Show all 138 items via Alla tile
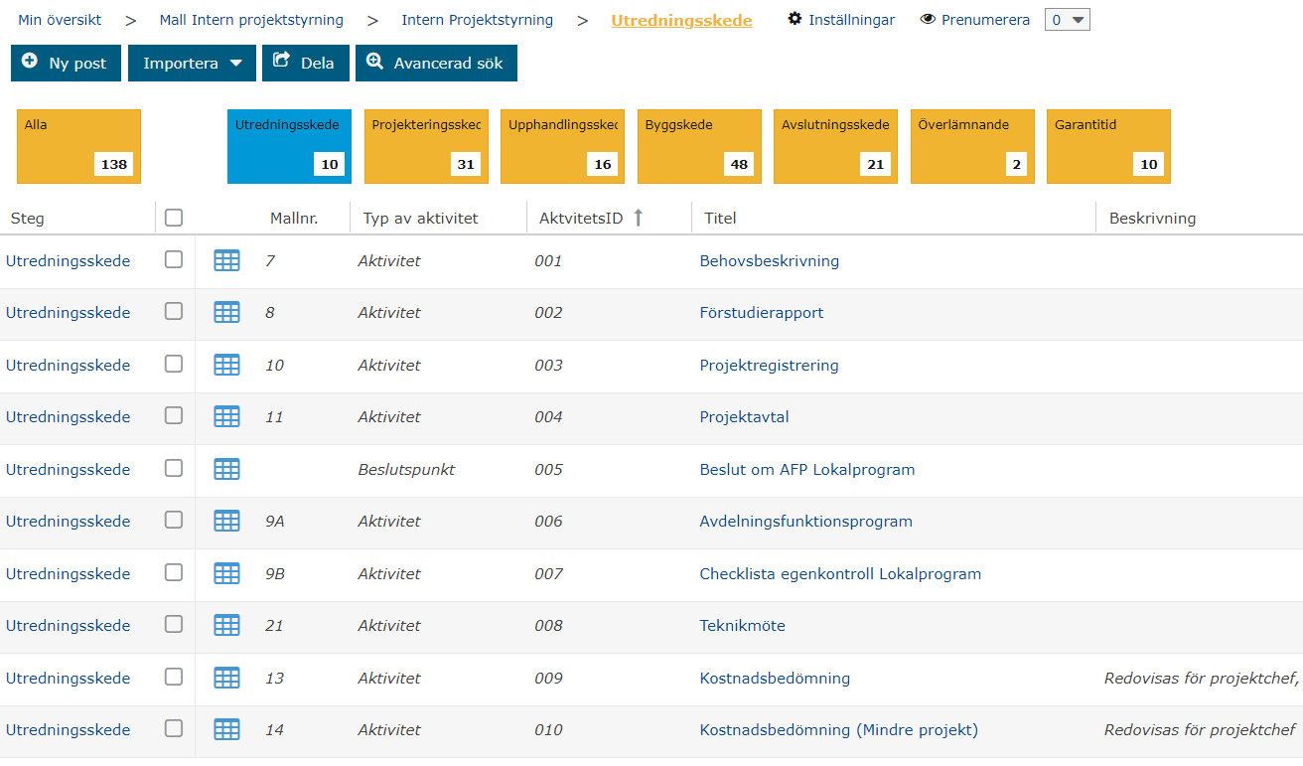This screenshot has height=766, width=1303. tap(78, 146)
